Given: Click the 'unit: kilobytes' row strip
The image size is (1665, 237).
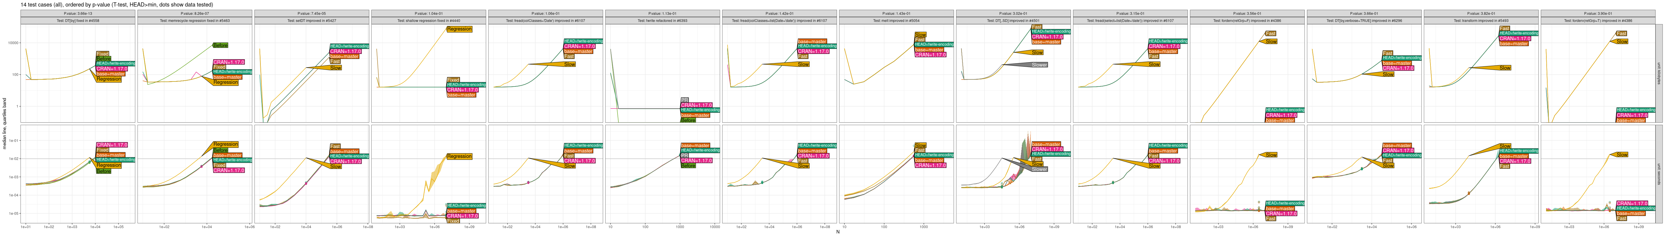Looking at the screenshot, I should (1659, 73).
